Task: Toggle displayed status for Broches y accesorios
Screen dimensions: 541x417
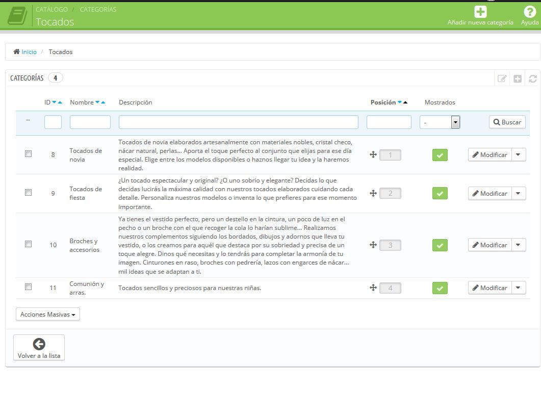Action: 440,245
